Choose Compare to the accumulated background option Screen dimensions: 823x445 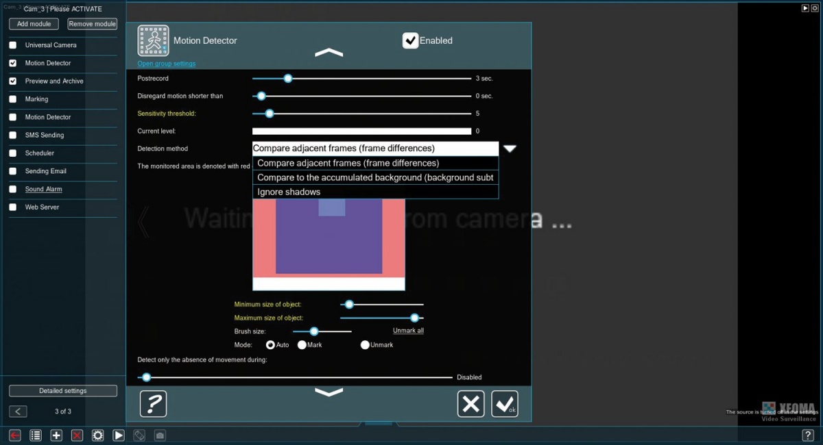pos(375,177)
